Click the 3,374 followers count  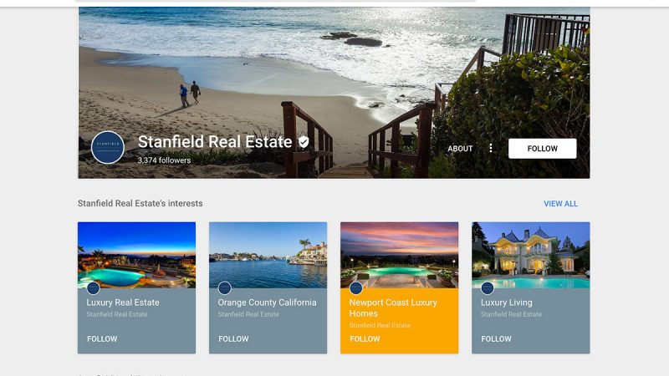pyautogui.click(x=164, y=160)
